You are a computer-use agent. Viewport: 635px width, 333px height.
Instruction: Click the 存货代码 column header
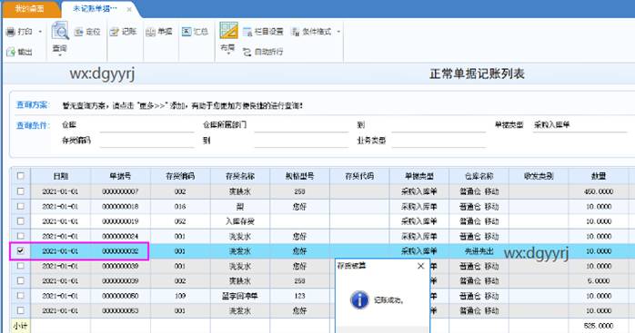[x=359, y=176]
